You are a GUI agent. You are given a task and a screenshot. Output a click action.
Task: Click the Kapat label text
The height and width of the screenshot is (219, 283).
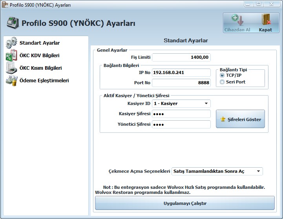pyautogui.click(x=265, y=30)
